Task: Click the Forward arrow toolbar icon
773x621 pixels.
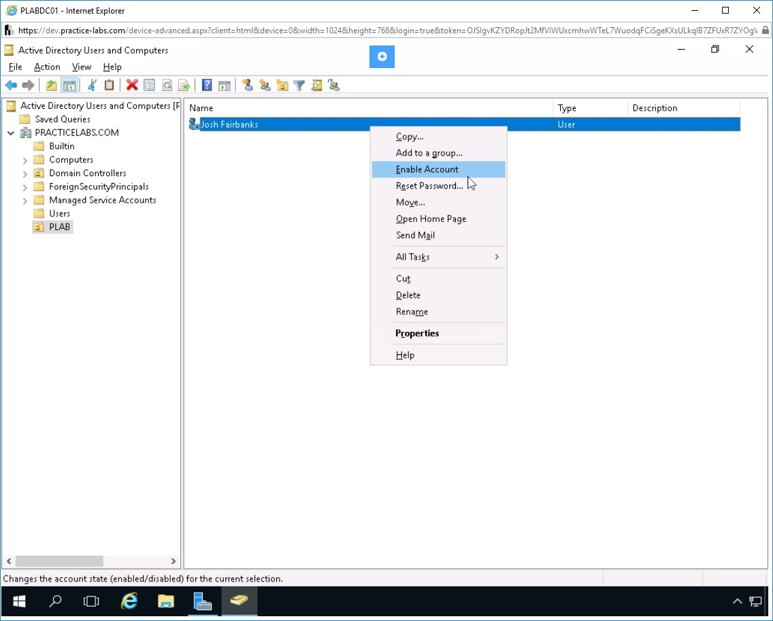Action: [x=28, y=85]
